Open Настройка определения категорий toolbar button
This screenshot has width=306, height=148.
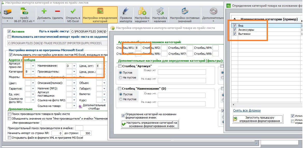coord(100,15)
